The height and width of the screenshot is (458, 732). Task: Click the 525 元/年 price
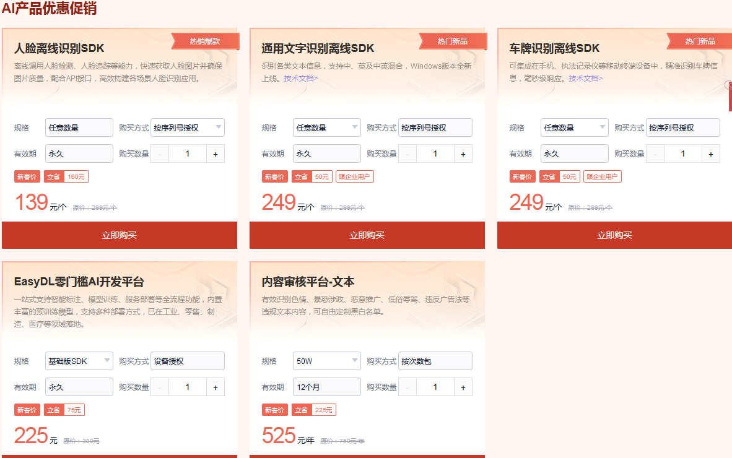[288, 436]
